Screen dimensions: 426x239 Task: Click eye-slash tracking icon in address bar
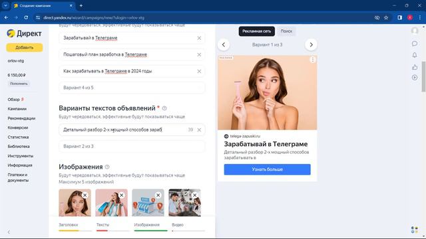click(377, 18)
